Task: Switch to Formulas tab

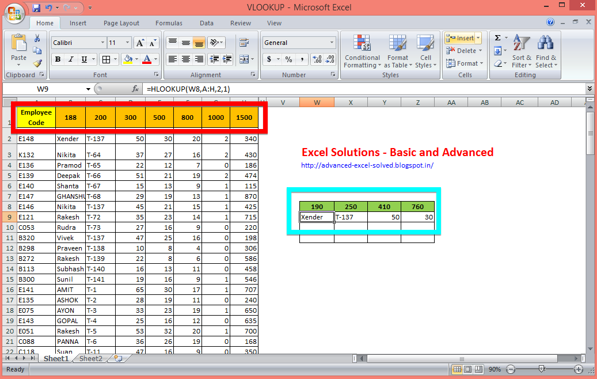Action: 169,23
